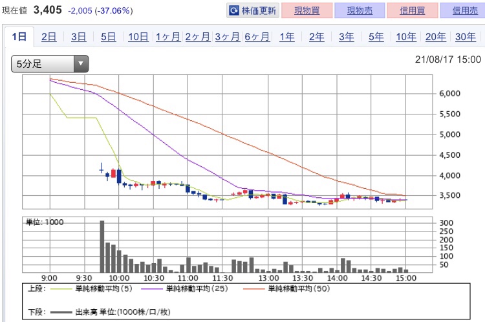
Task: Switch to the 3日 chart period
Action: point(78,37)
